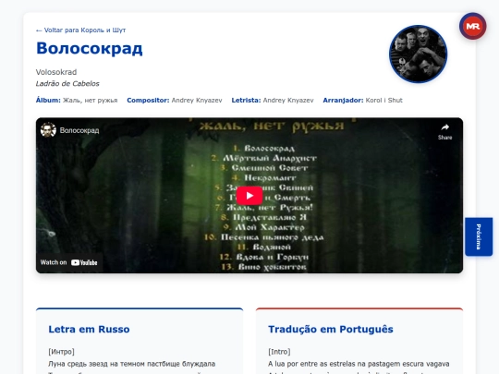499x374 pixels.
Task: Open the channel avatar on video player
Action: coord(48,130)
